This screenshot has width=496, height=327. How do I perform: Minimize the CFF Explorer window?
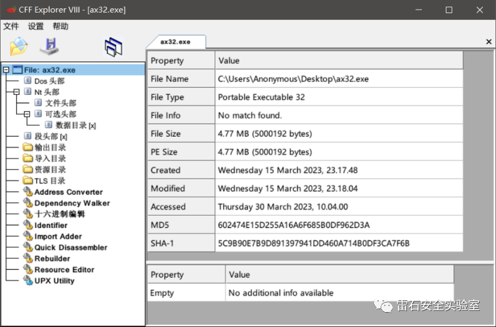[x=418, y=10]
